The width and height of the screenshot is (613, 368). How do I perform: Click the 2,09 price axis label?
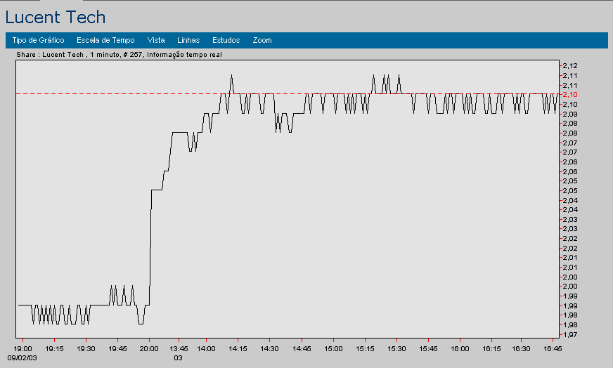pyautogui.click(x=570, y=114)
